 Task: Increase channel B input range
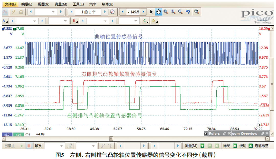112,21
